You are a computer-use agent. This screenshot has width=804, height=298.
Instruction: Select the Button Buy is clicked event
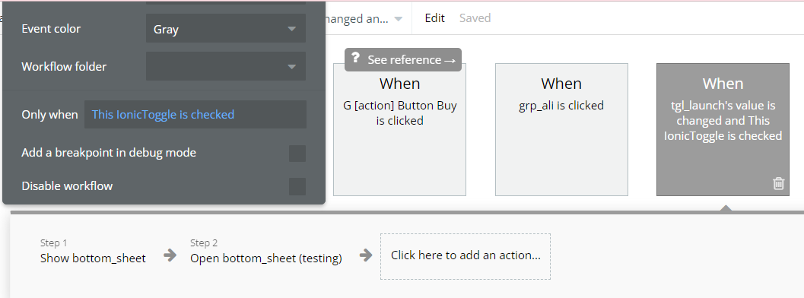[399, 129]
